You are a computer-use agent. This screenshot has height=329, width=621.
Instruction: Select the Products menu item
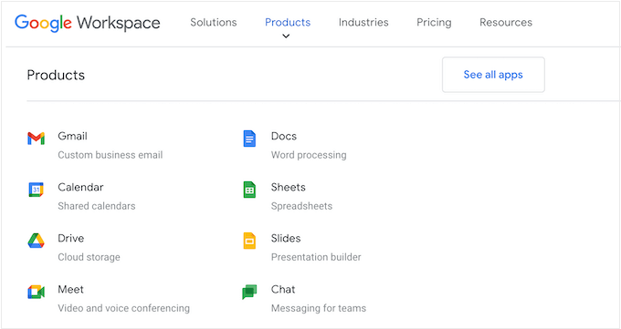tap(288, 22)
